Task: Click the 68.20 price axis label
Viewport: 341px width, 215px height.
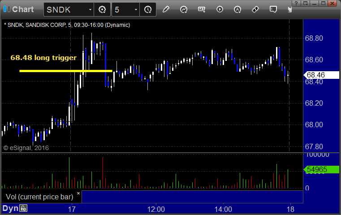Action: tap(314, 103)
